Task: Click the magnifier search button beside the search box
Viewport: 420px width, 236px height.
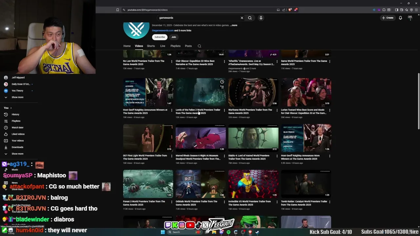Action: [250, 18]
